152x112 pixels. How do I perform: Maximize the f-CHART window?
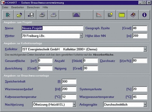point(144,3)
